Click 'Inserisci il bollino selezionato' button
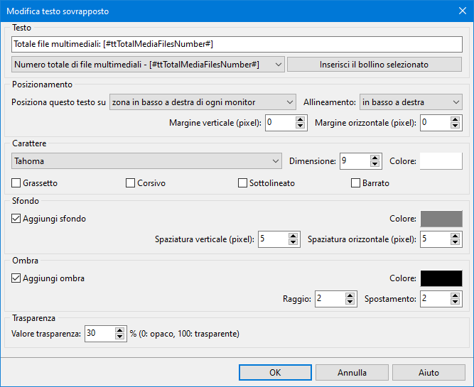 click(375, 65)
